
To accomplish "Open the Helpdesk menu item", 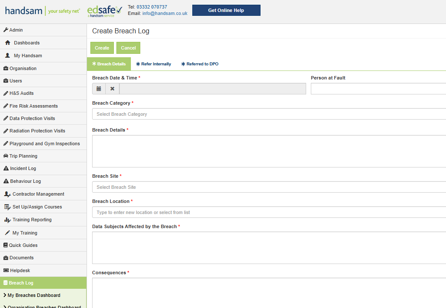I will pyautogui.click(x=43, y=270).
